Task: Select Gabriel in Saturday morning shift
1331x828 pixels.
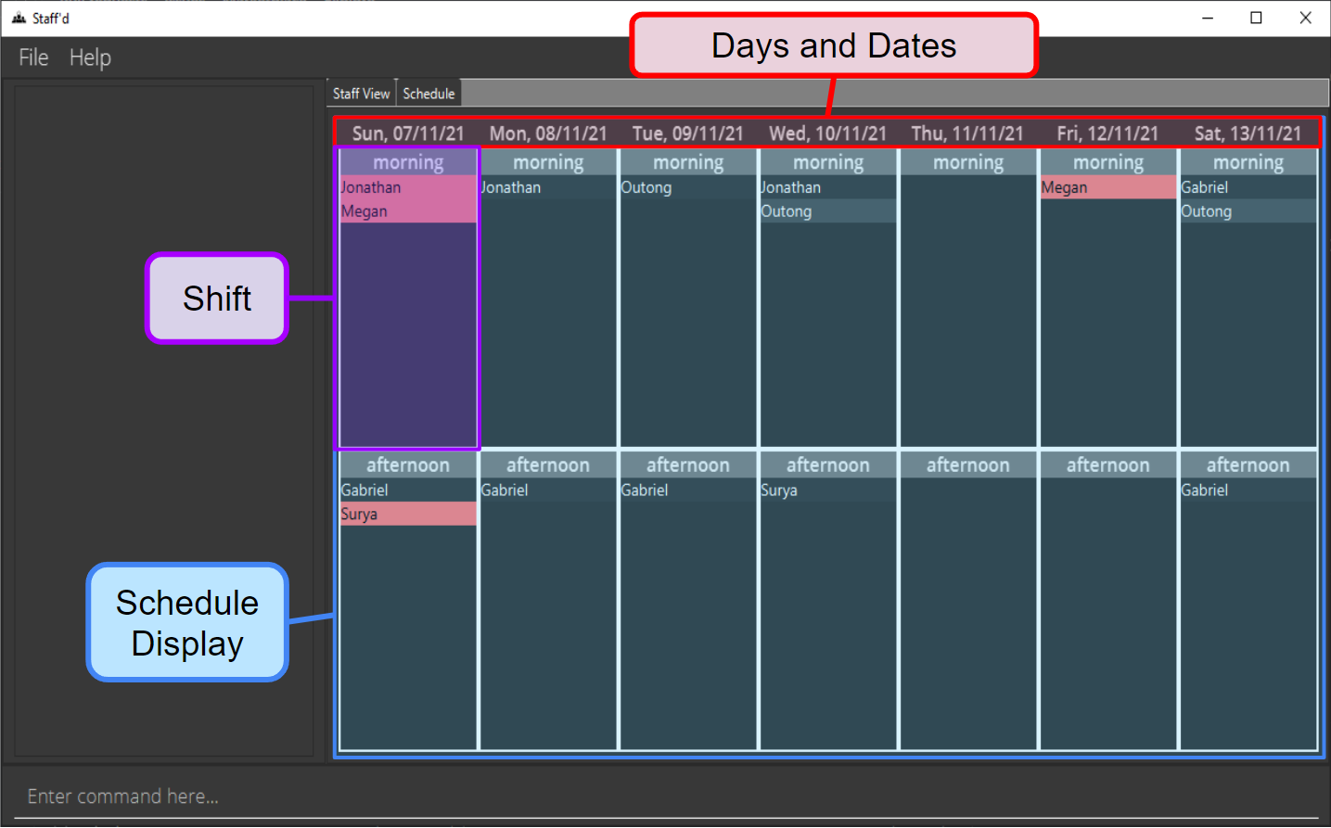Action: [x=1248, y=187]
